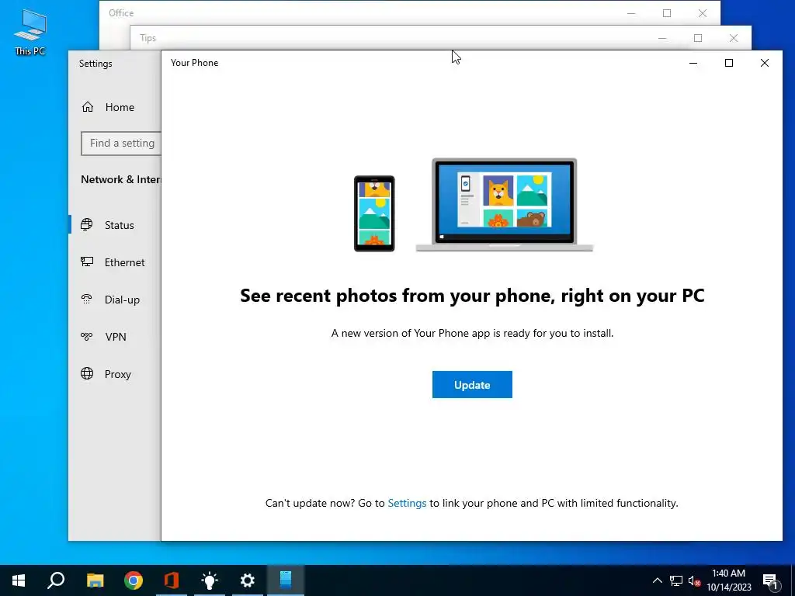795x596 pixels.
Task: Click the Proxy globe icon
Action: tap(87, 373)
